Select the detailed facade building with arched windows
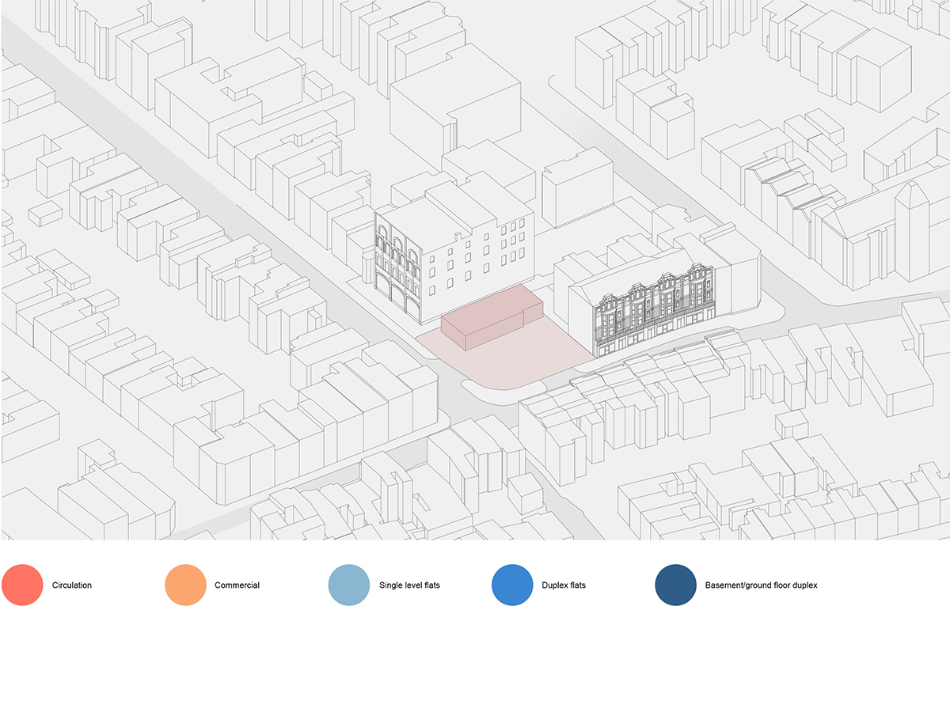This screenshot has height=712, width=950. 454,253
